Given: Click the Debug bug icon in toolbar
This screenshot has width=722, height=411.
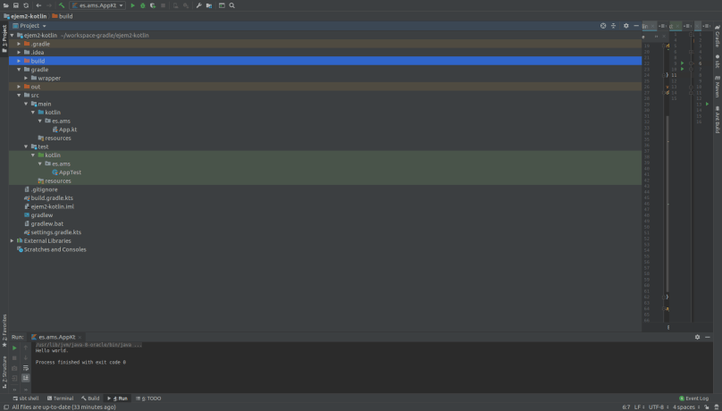Looking at the screenshot, I should 143,5.
